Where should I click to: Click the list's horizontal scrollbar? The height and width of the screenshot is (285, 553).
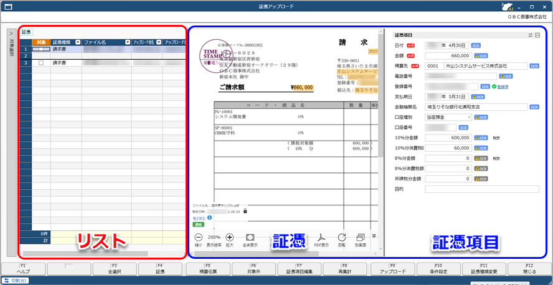85,254
